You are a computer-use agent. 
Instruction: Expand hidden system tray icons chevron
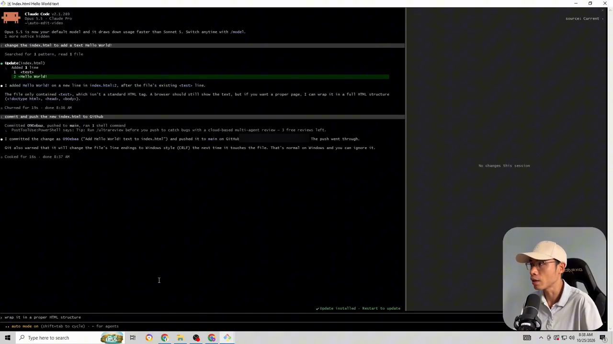click(541, 338)
